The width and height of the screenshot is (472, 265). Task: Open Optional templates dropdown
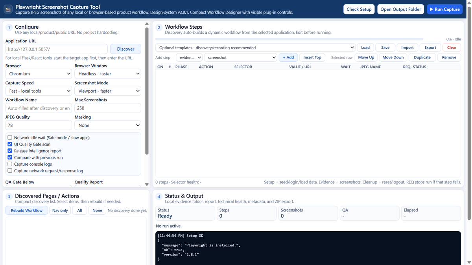tap(255, 48)
